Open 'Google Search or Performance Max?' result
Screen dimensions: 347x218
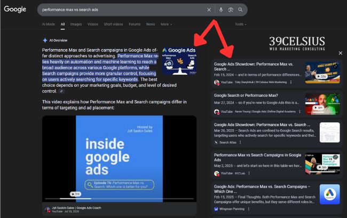[x=246, y=96]
